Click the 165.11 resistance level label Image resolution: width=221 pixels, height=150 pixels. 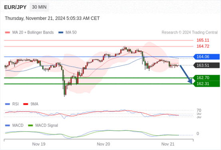point(203,40)
